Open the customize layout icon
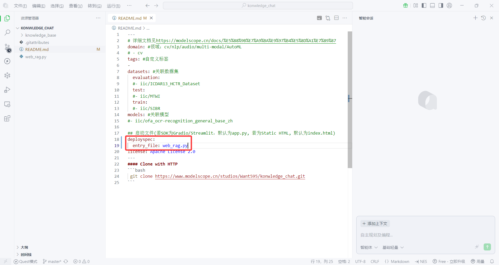This screenshot has width=499, height=265. pos(416,5)
